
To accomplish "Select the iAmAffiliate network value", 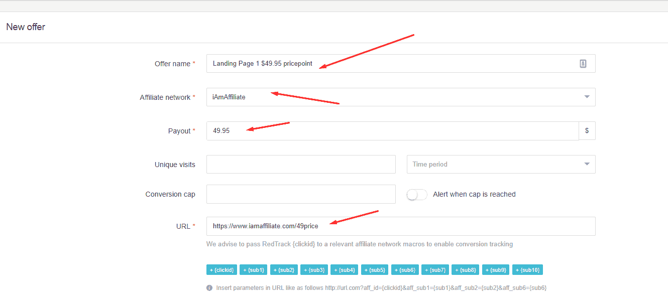I will [x=229, y=97].
